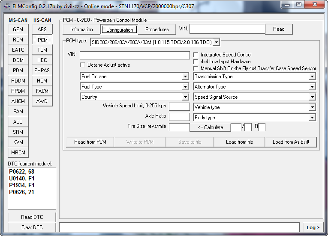The image size is (328, 236).
Task: Click the Read VIN button
Action: [x=279, y=29]
